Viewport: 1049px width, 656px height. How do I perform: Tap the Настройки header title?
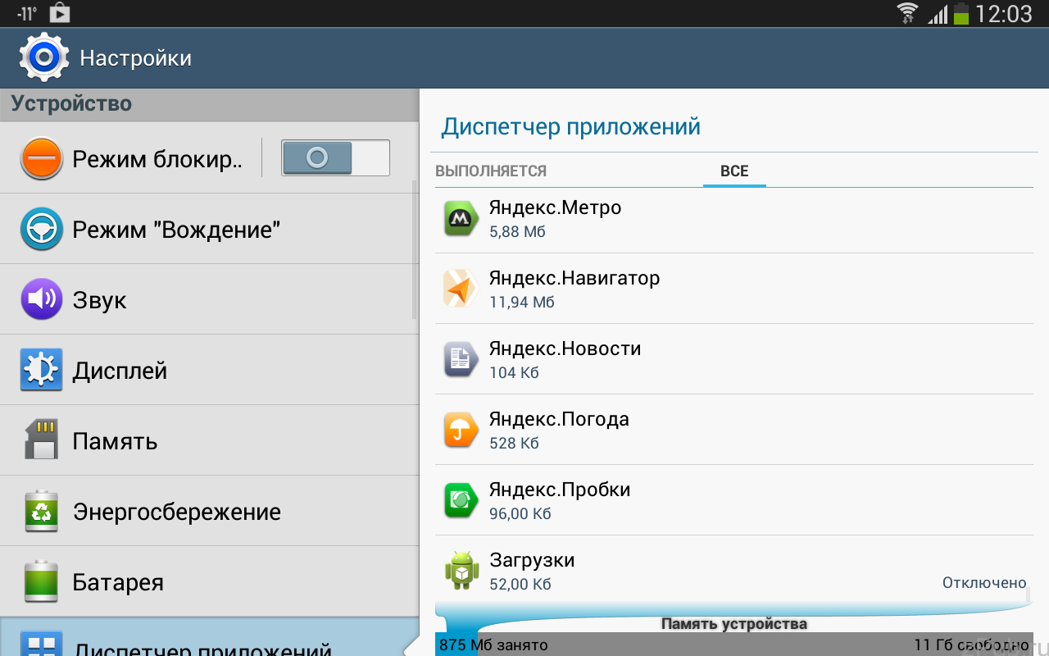tap(136, 58)
